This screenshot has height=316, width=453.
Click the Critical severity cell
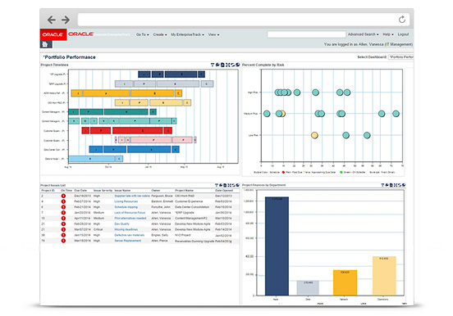(x=98, y=229)
